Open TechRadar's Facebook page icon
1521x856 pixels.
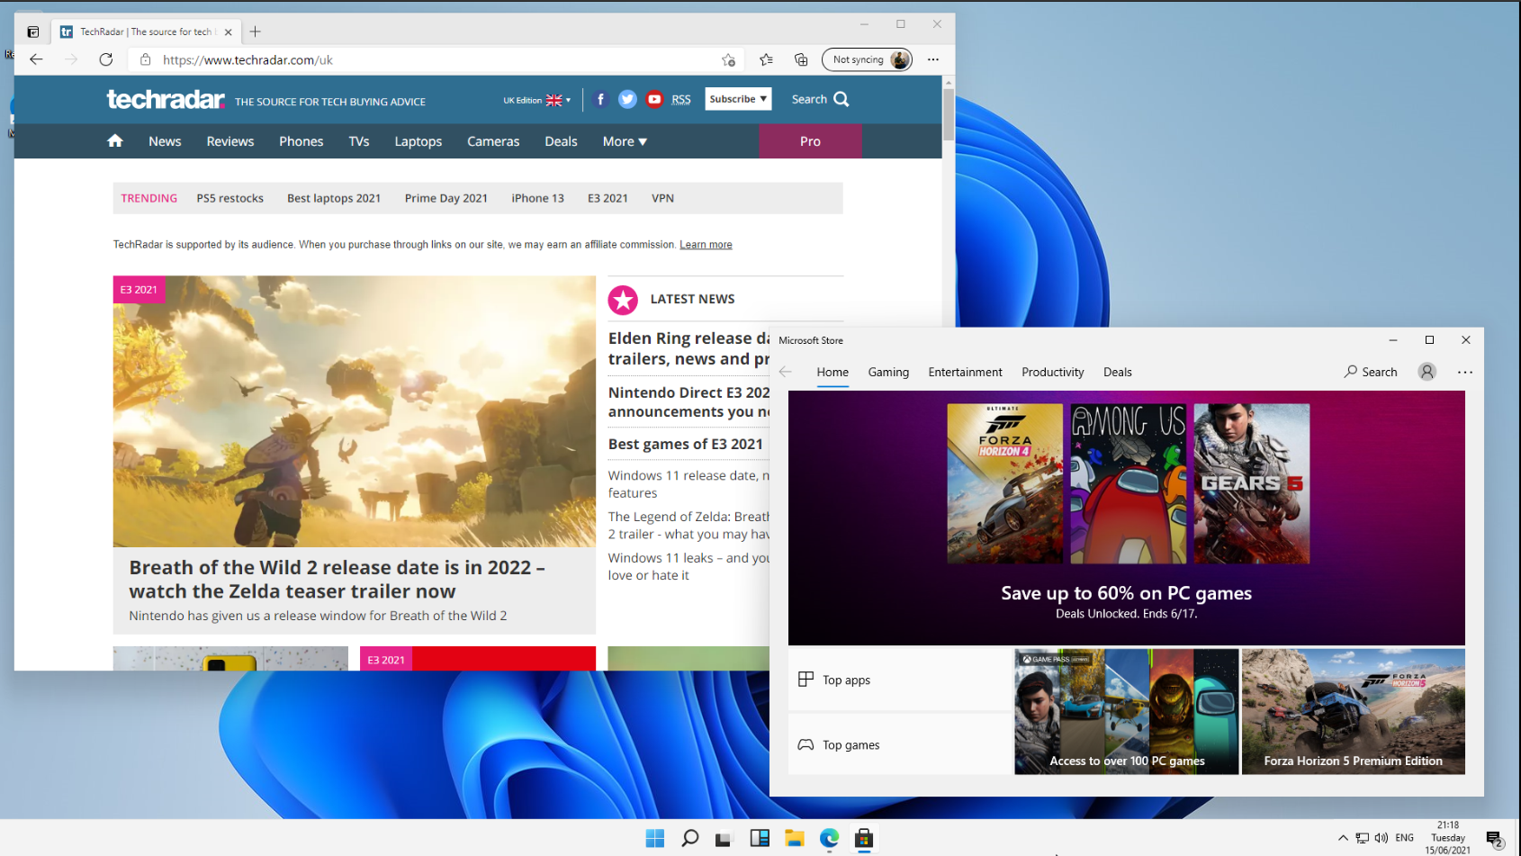pos(600,99)
